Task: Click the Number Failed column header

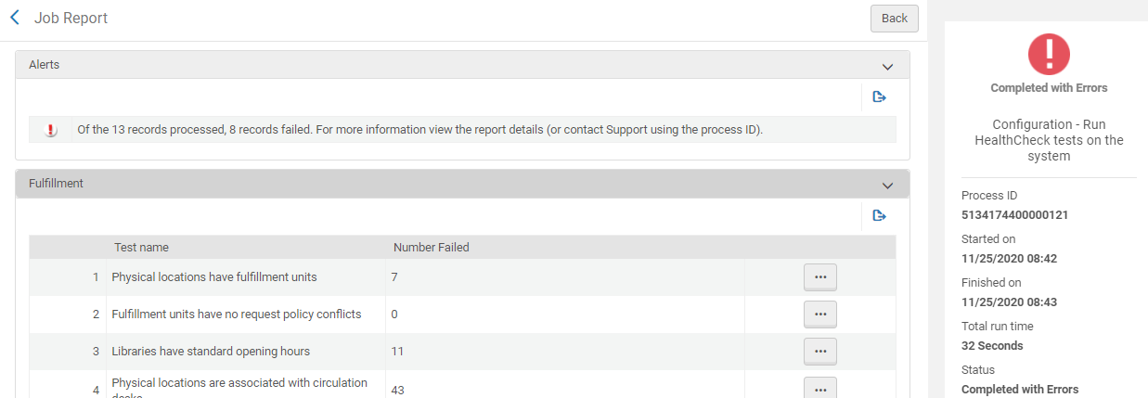Action: [431, 248]
